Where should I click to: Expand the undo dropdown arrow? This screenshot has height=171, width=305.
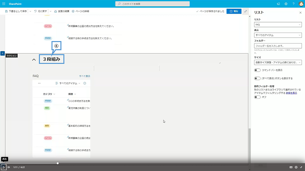click(51, 11)
